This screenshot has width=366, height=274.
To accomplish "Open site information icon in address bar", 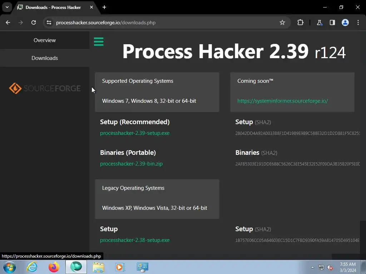I will pyautogui.click(x=49, y=22).
